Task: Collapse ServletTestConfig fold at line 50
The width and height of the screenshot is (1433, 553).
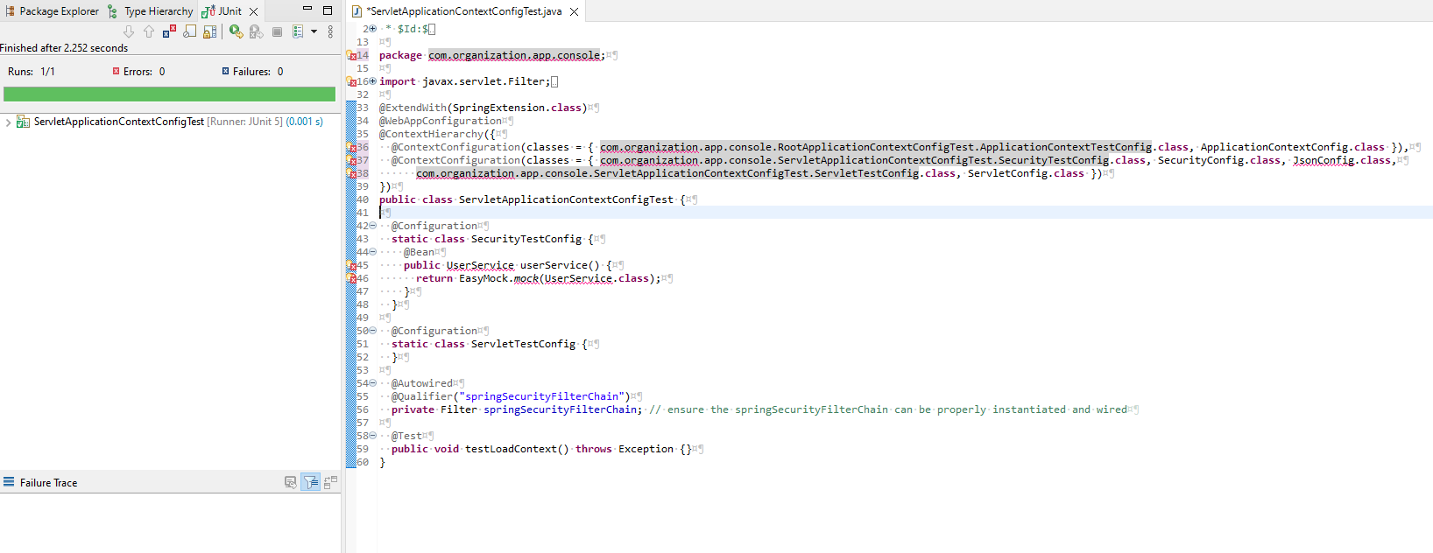Action: coord(373,331)
